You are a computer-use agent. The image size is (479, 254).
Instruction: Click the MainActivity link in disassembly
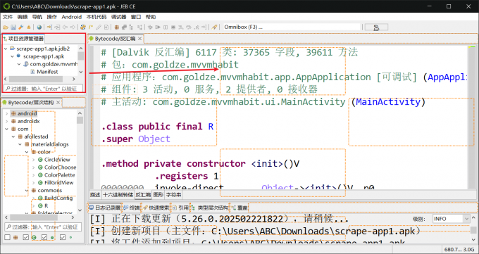(388, 101)
